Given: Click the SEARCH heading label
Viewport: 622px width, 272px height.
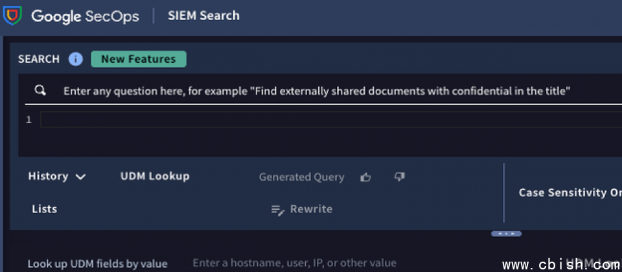Looking at the screenshot, I should pyautogui.click(x=38, y=59).
